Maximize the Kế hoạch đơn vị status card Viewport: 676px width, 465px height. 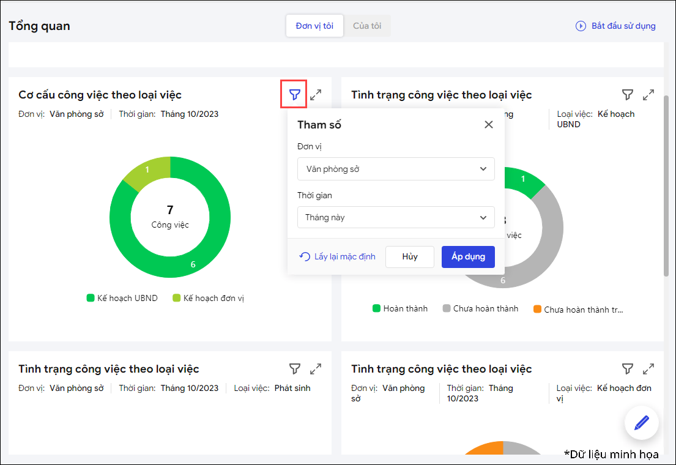click(x=648, y=369)
